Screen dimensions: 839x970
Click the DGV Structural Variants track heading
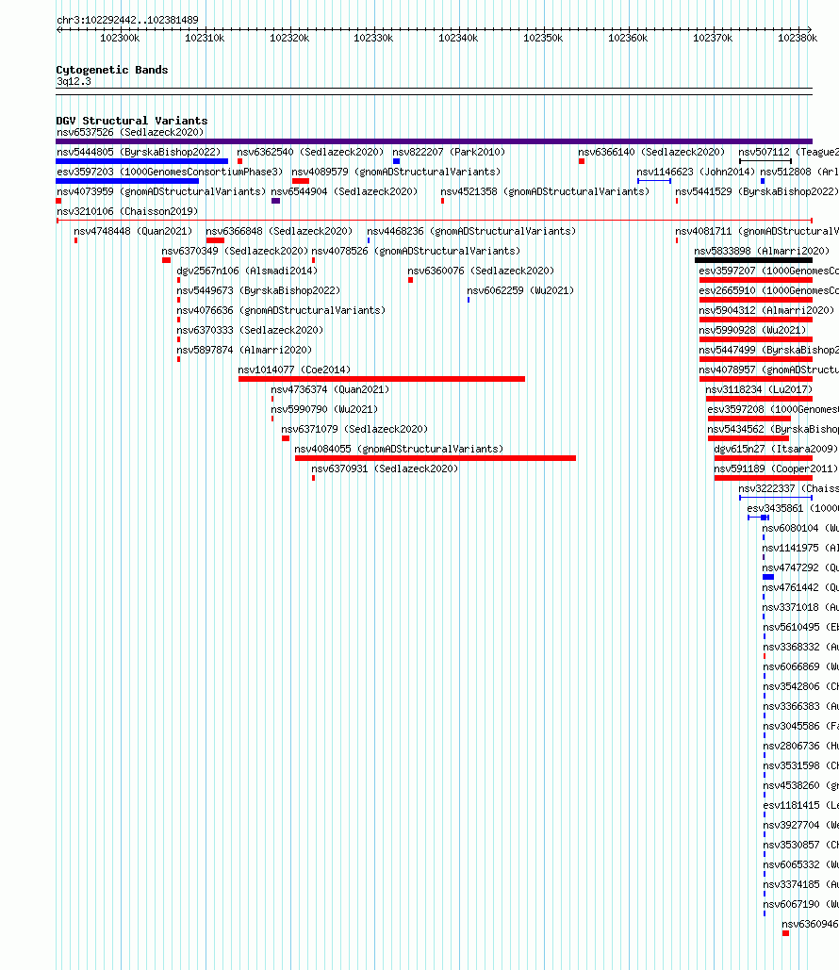[132, 121]
